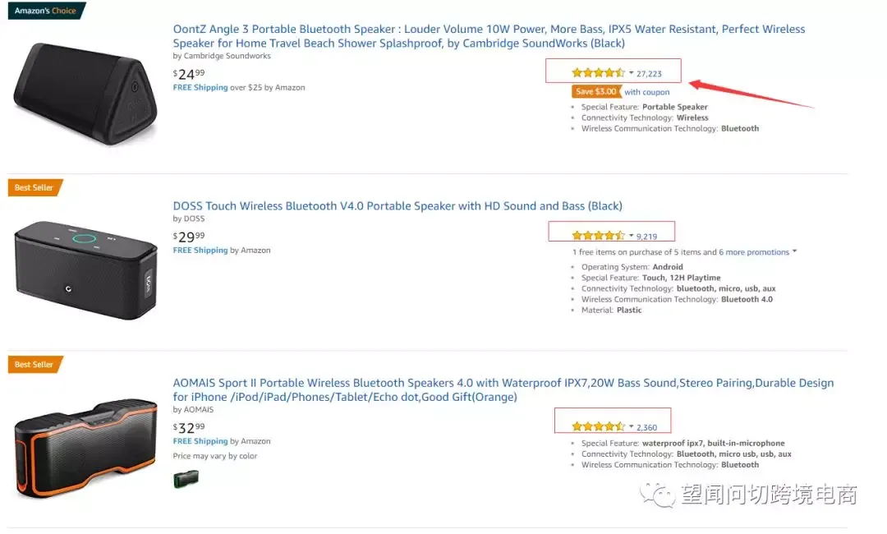This screenshot has width=887, height=534.
Task: Click the Amazon's Choice badge
Action: pyautogui.click(x=46, y=10)
